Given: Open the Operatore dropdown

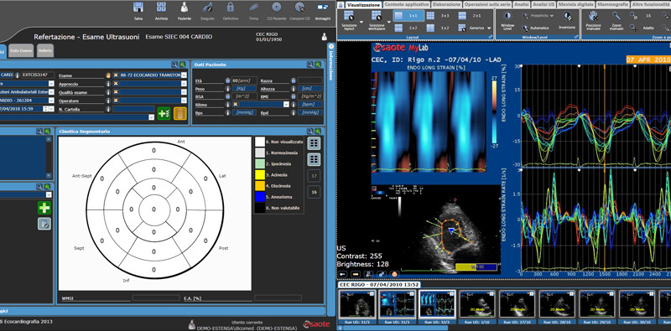Looking at the screenshot, I should pyautogui.click(x=184, y=101).
